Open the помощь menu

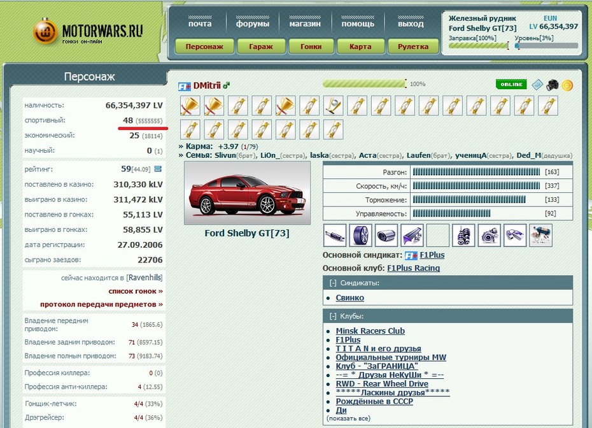[358, 24]
